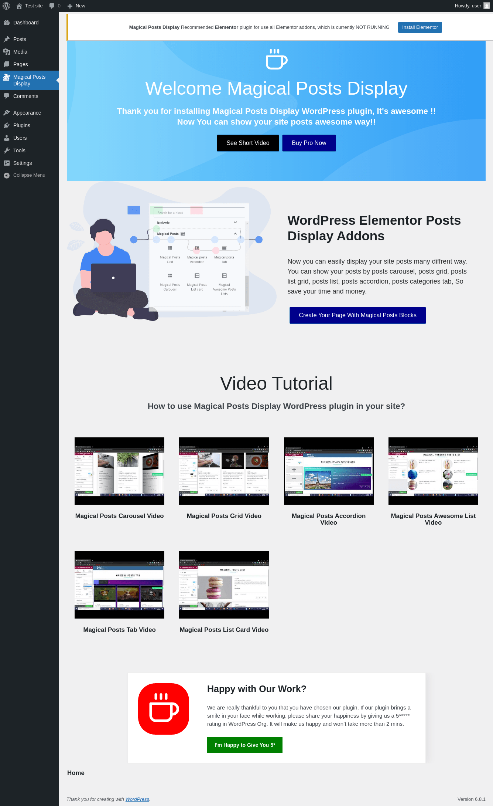This screenshot has width=493, height=806.
Task: Click Magical Posts Carousel Video title
Action: [119, 516]
